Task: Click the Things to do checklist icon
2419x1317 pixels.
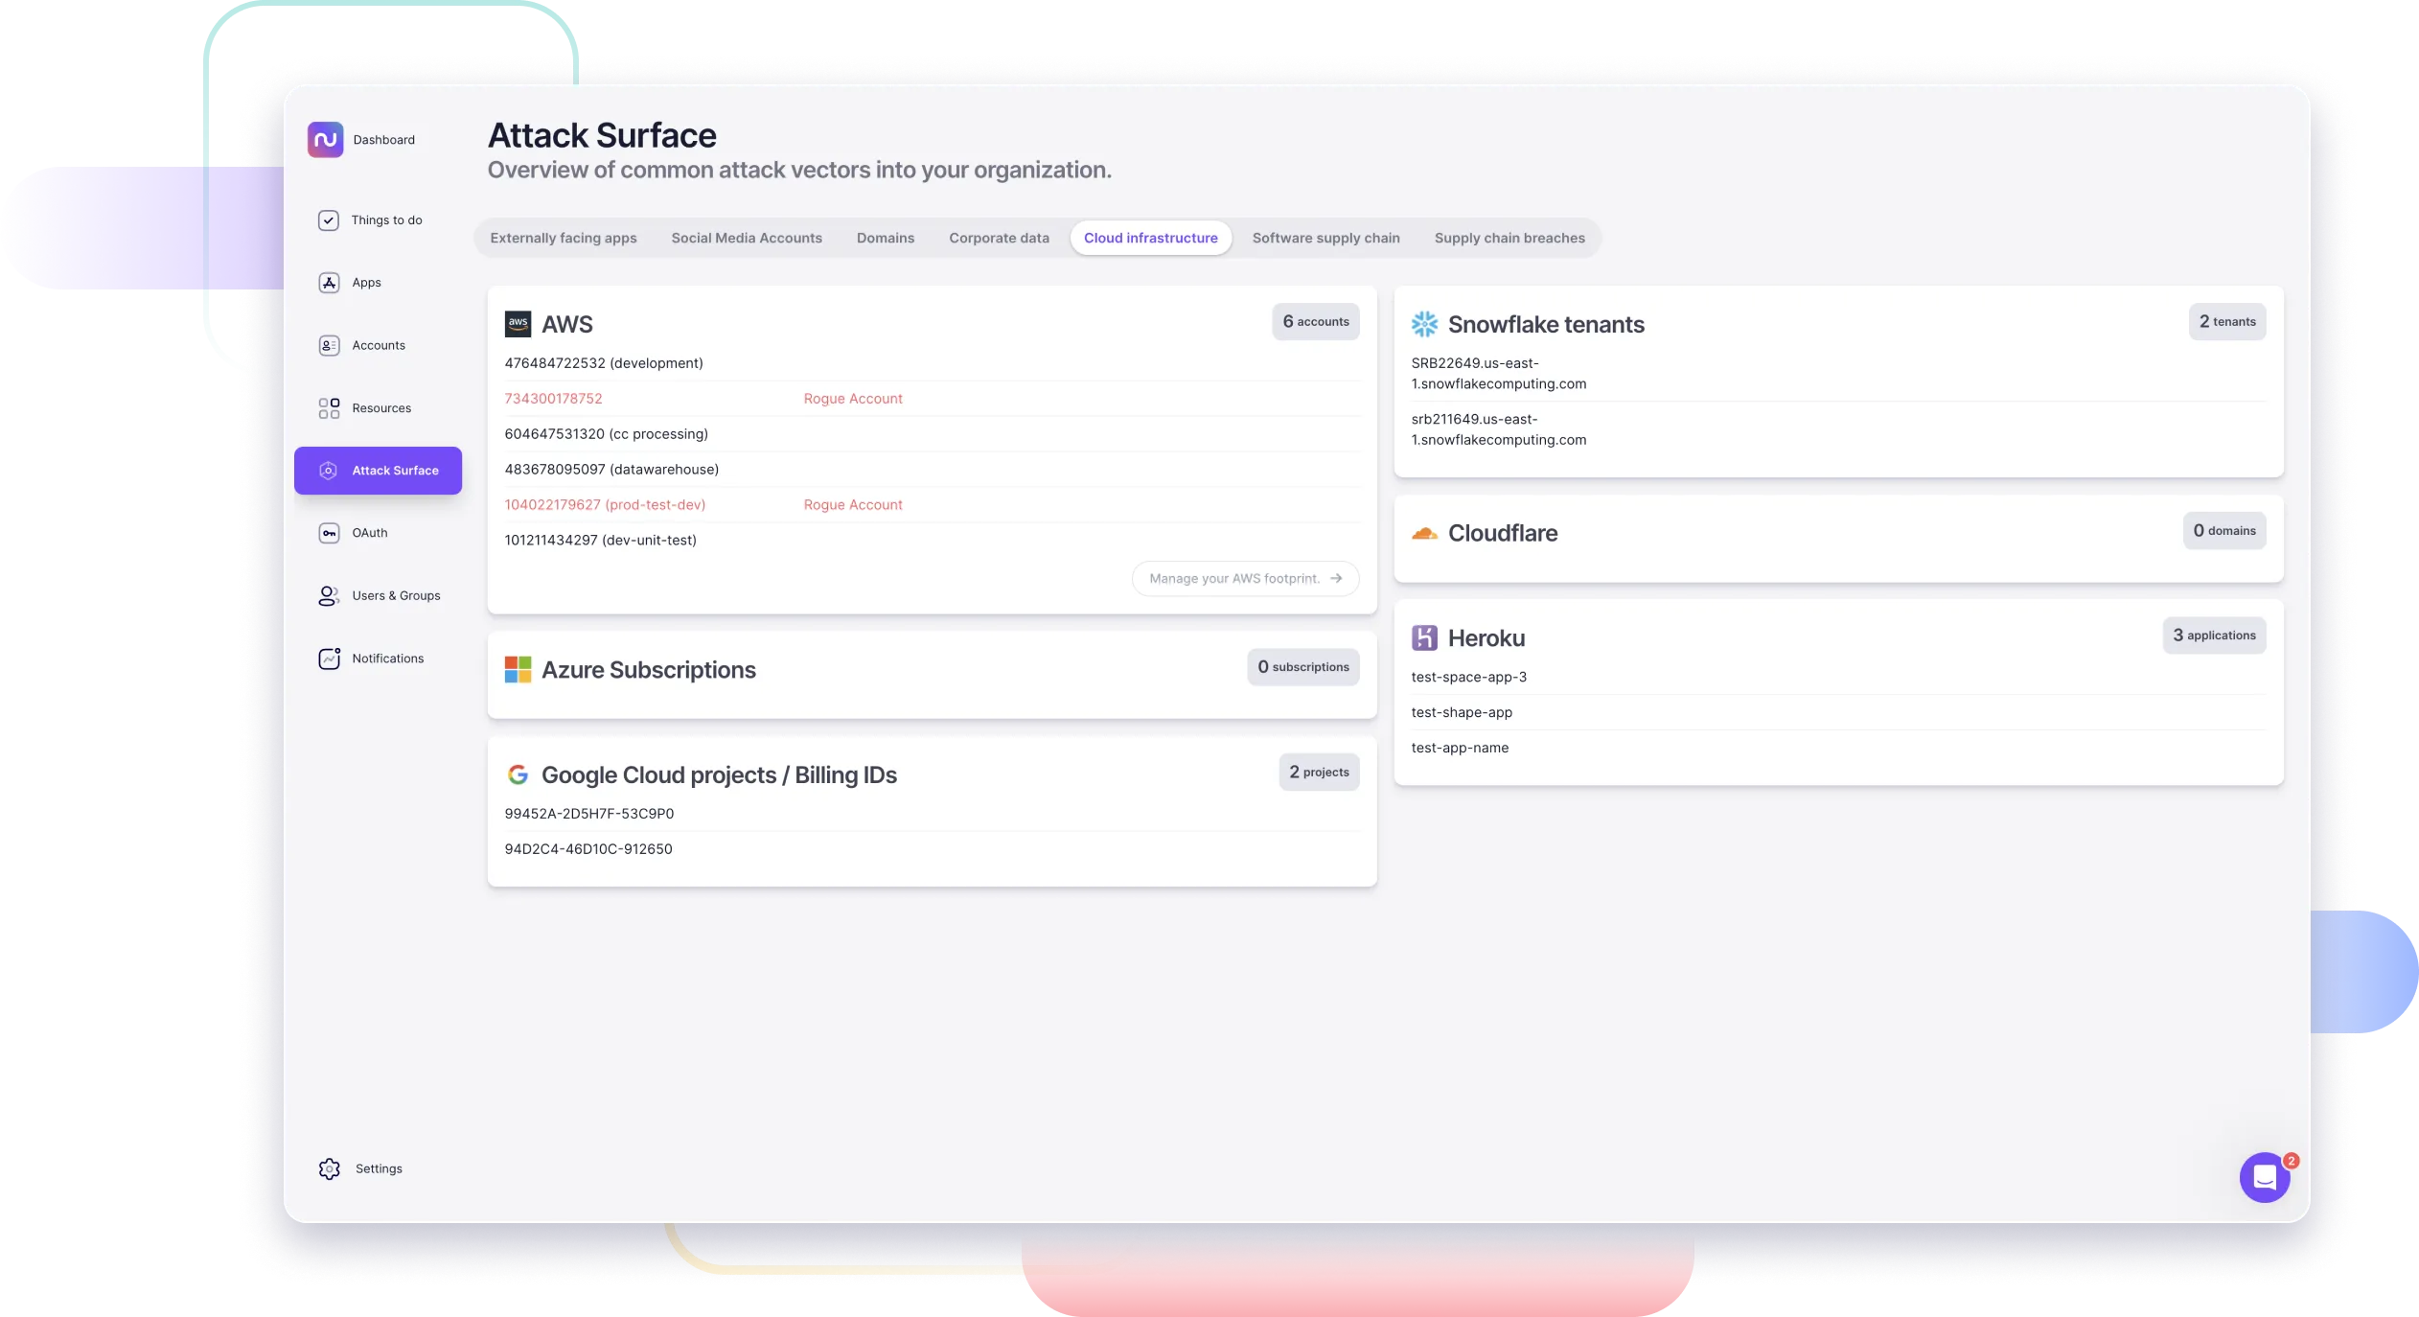Action: pos(327,220)
